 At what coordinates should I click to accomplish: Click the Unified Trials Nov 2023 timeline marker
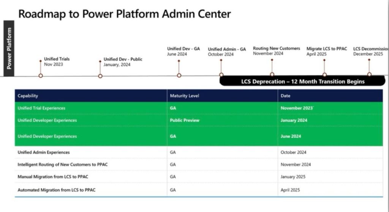pyautogui.click(x=41, y=76)
